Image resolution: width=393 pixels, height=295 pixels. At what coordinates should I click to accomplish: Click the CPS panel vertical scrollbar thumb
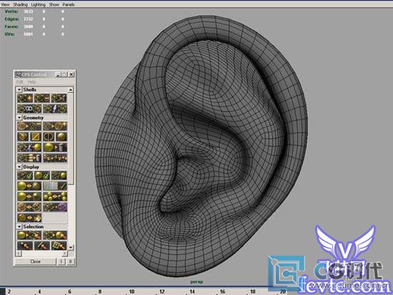pyautogui.click(x=71, y=139)
